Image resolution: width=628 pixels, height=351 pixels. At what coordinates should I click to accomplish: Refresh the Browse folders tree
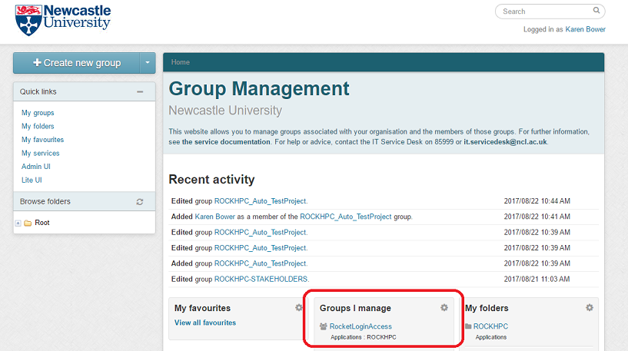(x=140, y=202)
